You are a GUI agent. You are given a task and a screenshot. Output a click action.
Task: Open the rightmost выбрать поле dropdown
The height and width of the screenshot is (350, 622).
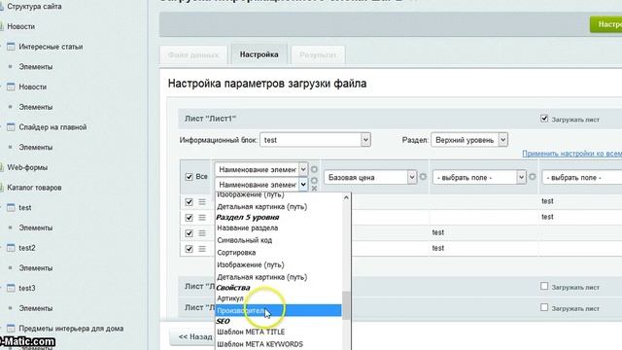tap(582, 177)
